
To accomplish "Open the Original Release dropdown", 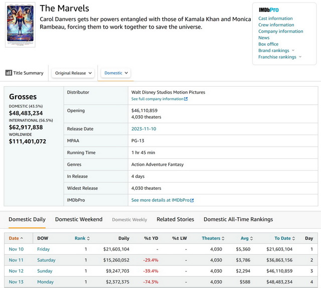I will [74, 73].
